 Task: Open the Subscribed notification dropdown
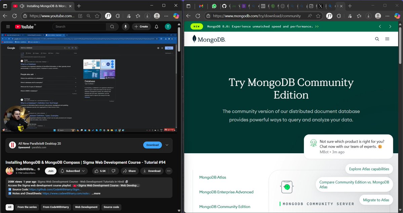[x=73, y=171]
